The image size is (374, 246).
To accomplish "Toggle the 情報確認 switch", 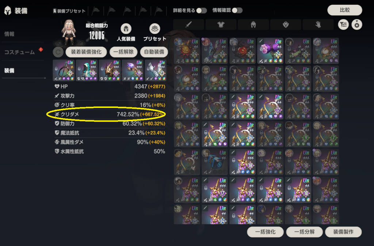I will click(237, 11).
